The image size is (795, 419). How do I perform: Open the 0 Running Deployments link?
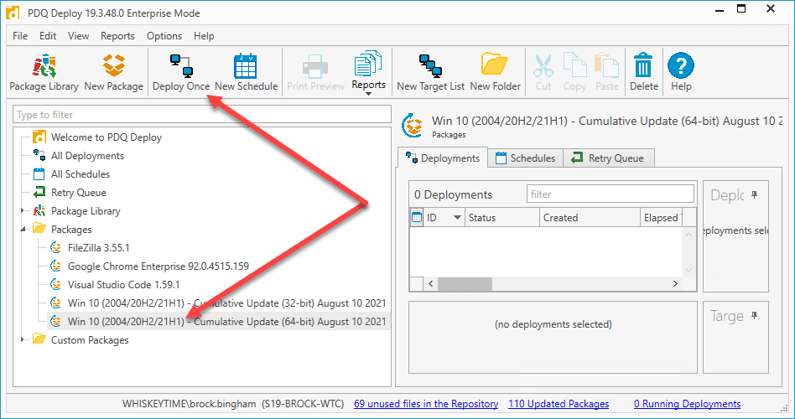click(x=687, y=404)
